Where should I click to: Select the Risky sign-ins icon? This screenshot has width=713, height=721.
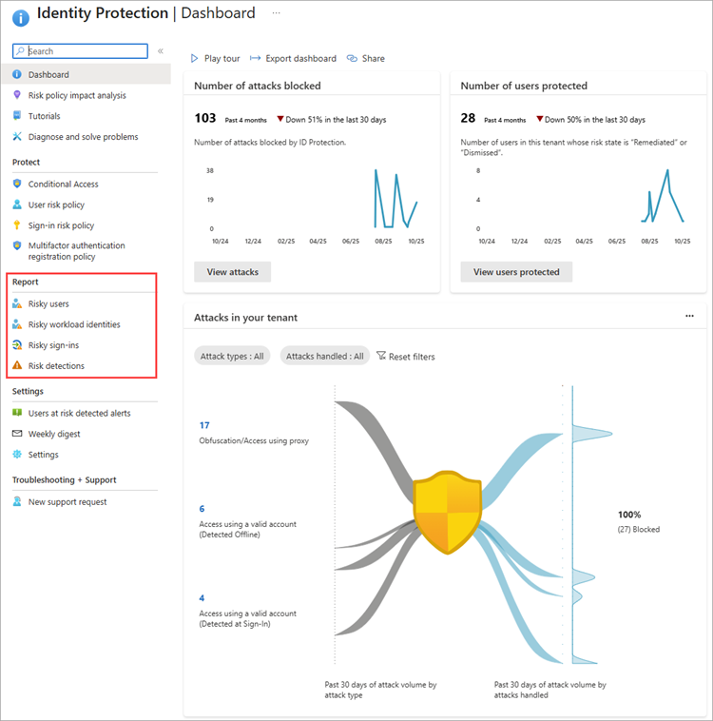(17, 345)
